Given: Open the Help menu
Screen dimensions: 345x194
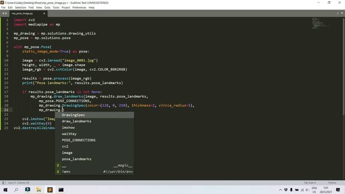Looking at the screenshot, I should (92, 8).
